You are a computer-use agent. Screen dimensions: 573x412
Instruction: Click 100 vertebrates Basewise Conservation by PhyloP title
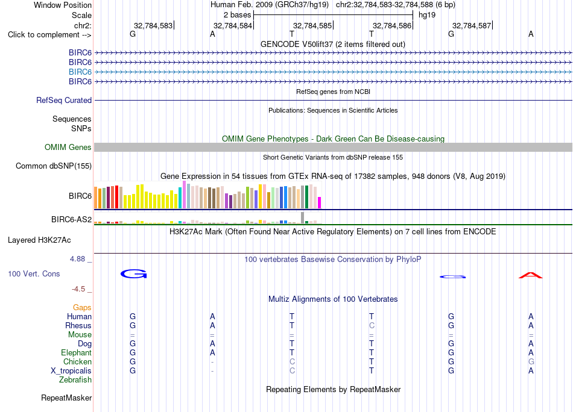333,260
